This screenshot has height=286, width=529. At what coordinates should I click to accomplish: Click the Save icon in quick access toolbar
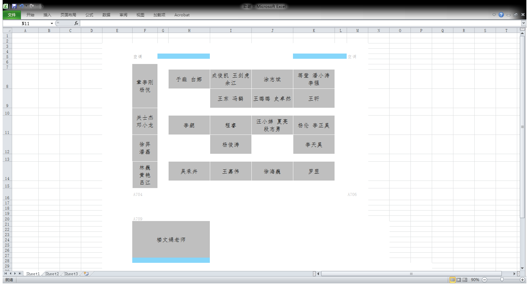(14, 6)
